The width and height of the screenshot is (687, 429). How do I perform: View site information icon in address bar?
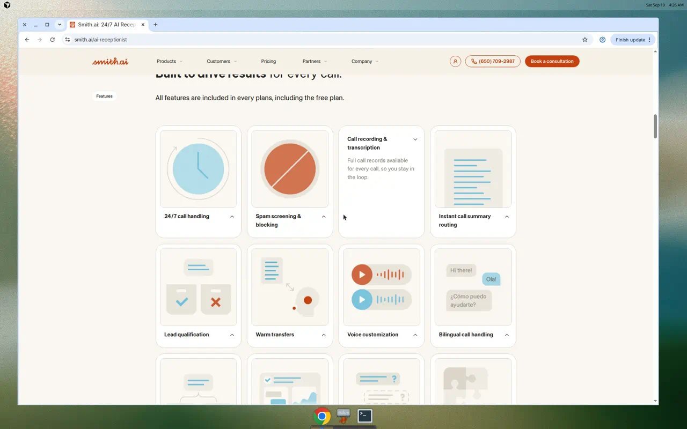(x=68, y=40)
